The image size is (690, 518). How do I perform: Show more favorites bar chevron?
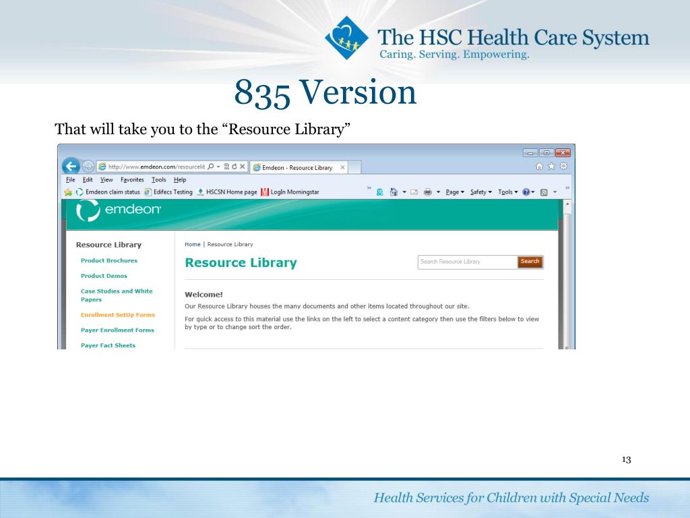369,188
